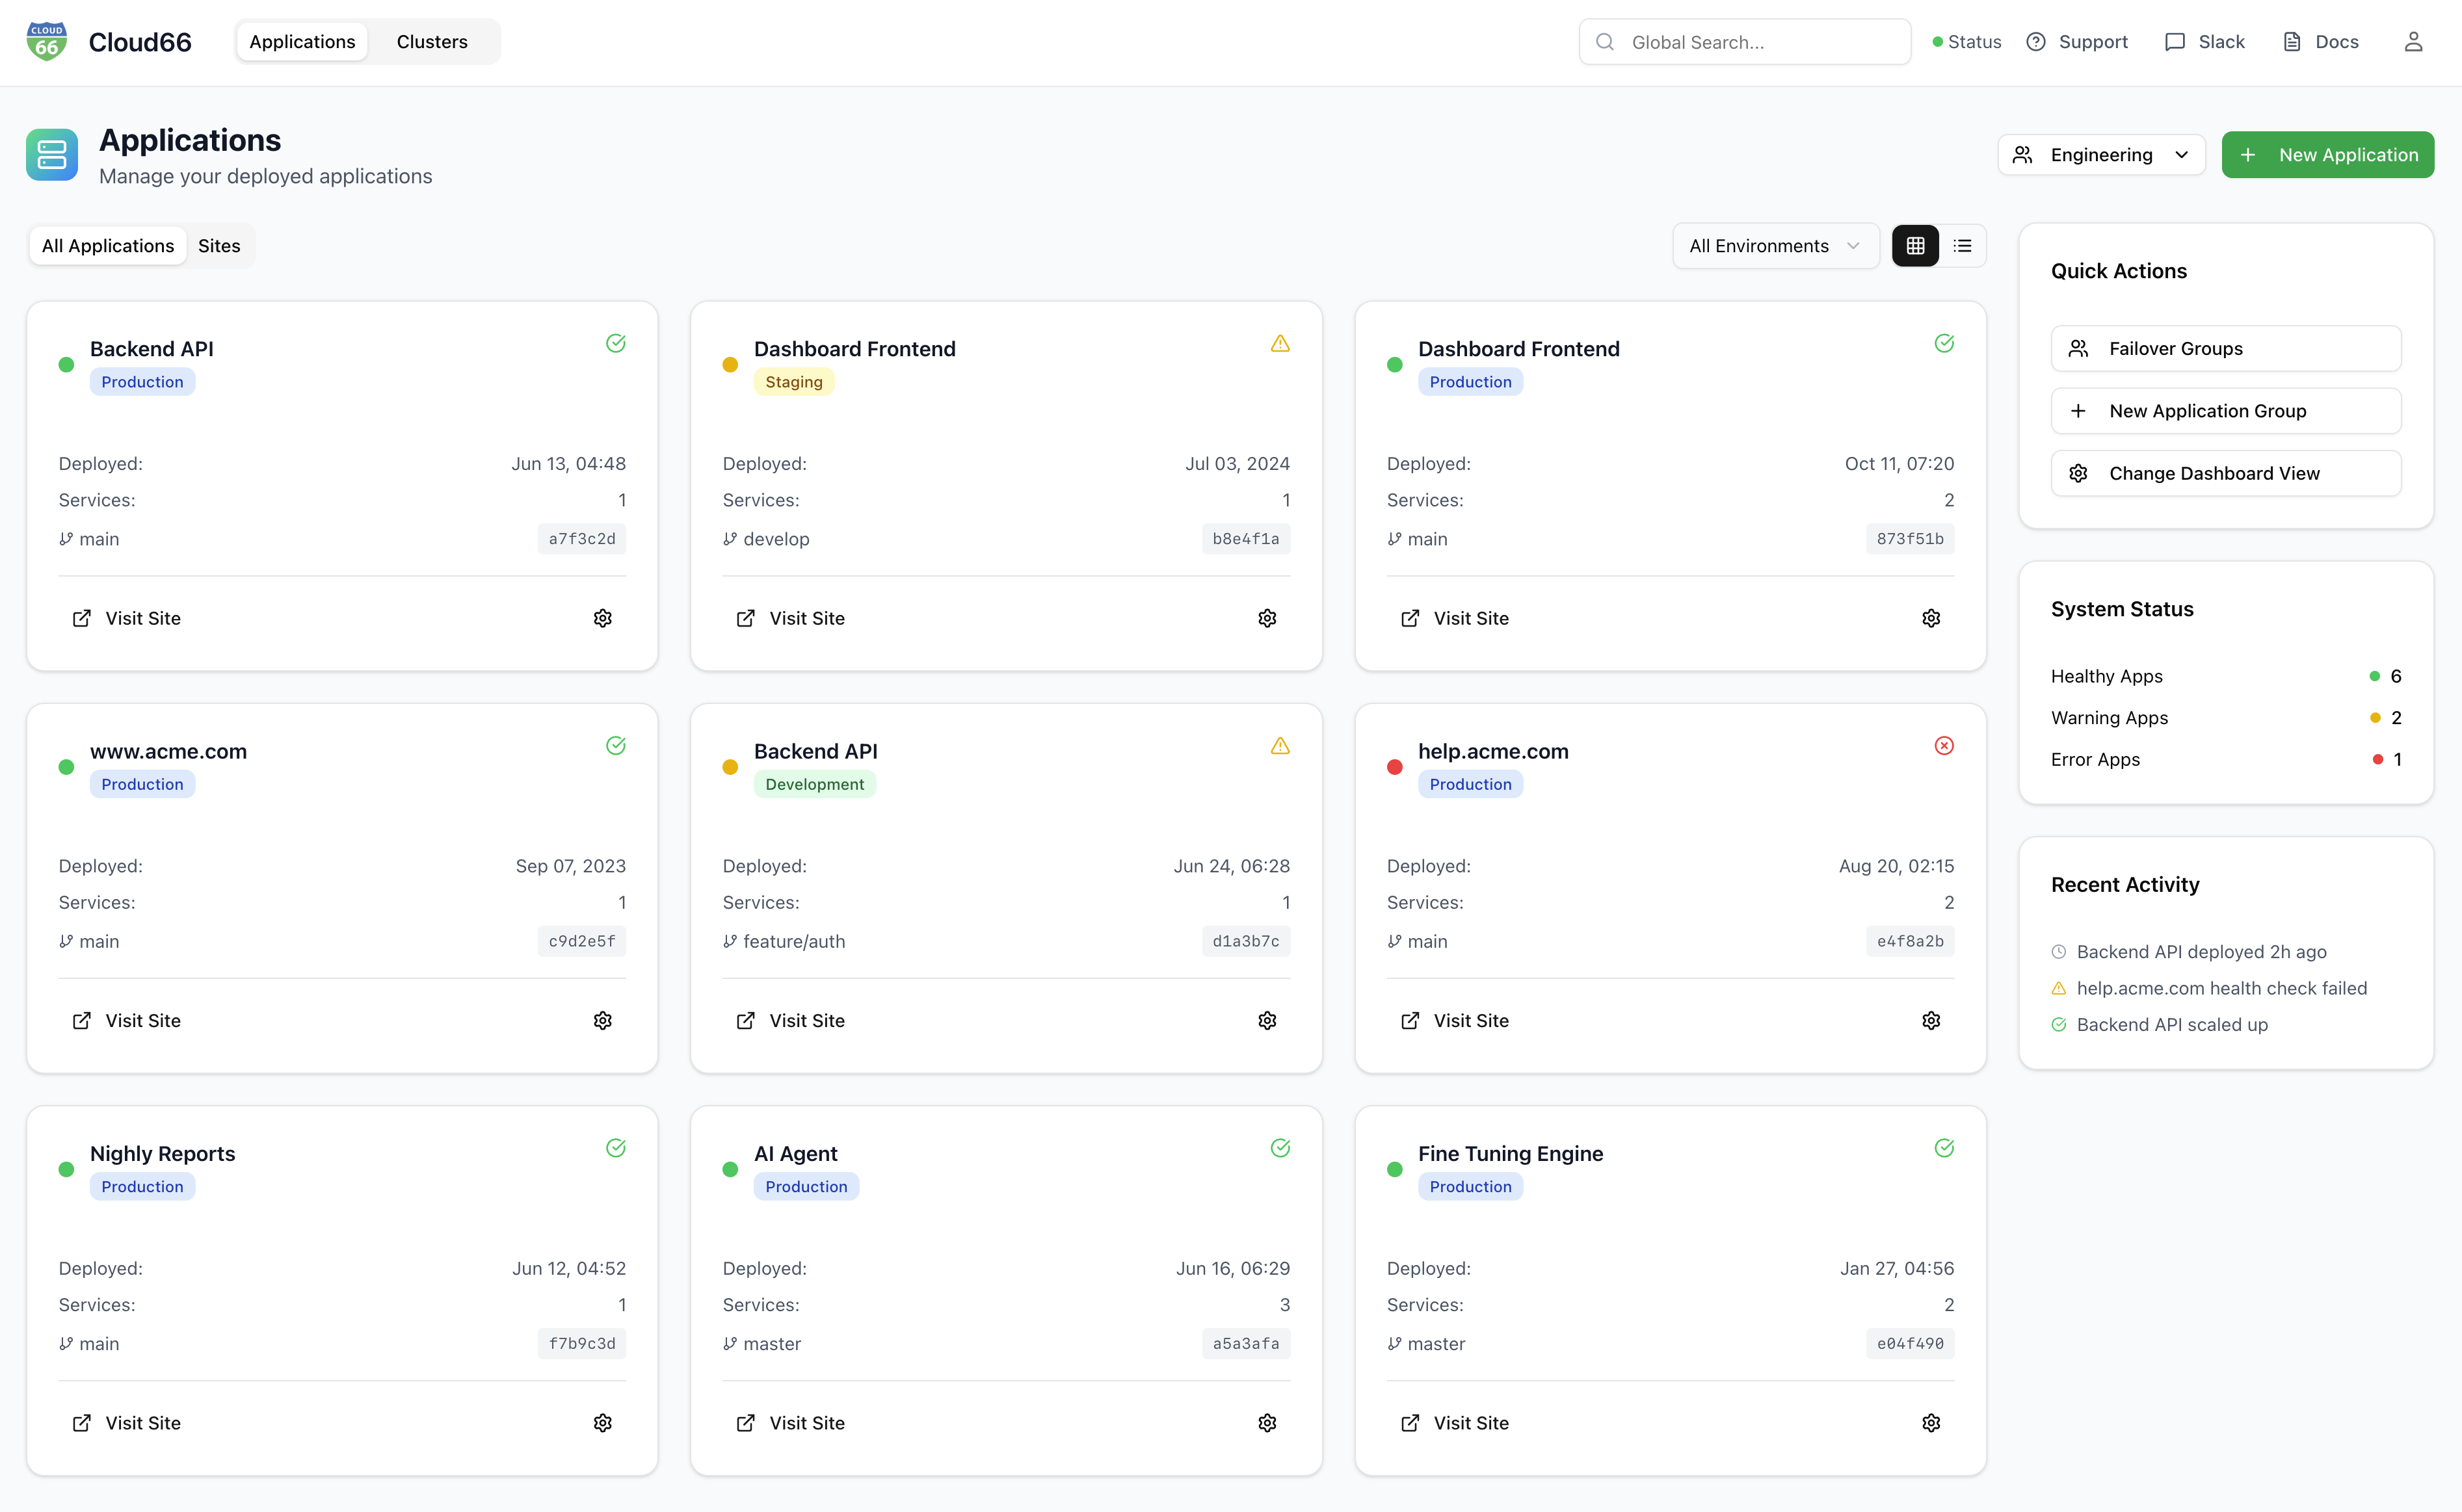
Task: Open Change Dashboard View options
Action: pyautogui.click(x=2225, y=473)
